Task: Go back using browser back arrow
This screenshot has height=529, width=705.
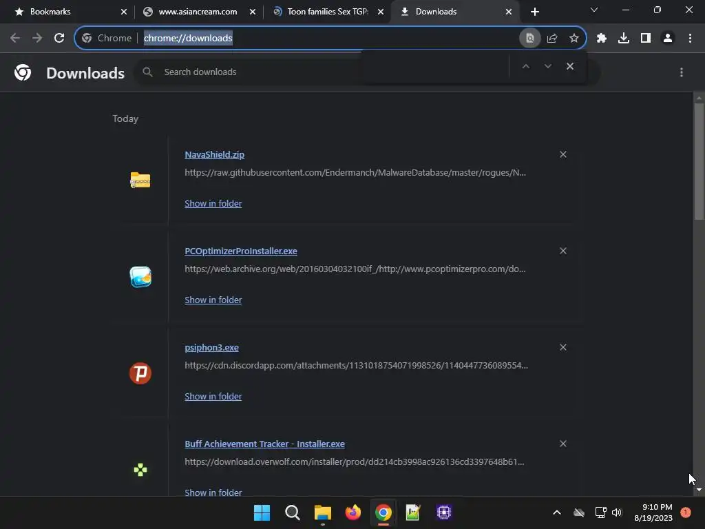Action: (15, 39)
